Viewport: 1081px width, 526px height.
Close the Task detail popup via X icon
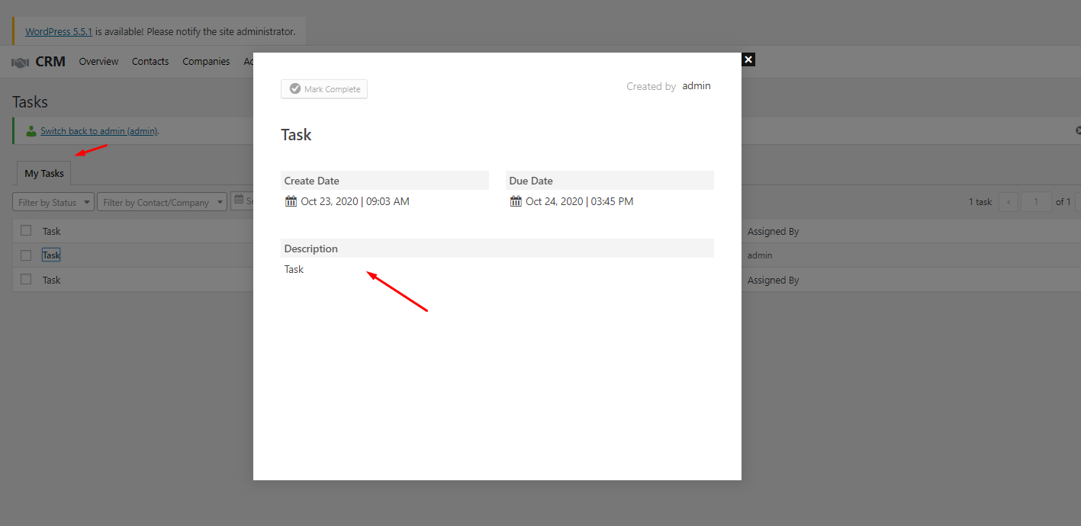[x=748, y=59]
